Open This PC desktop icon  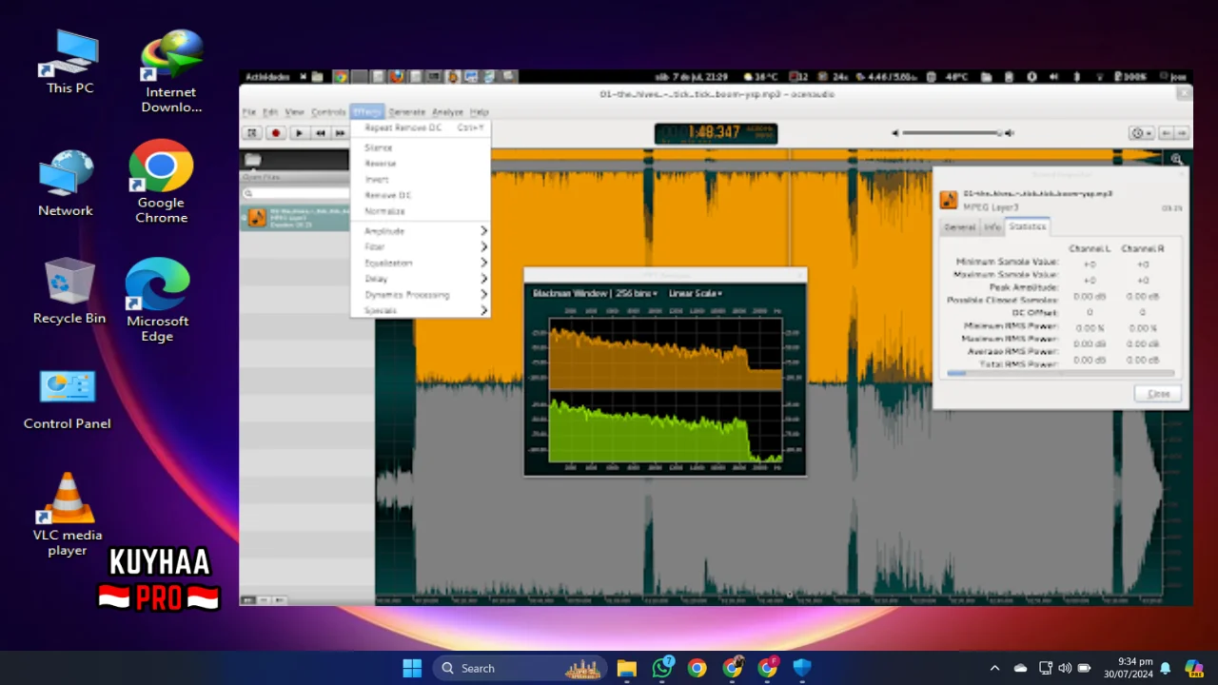pos(69,62)
